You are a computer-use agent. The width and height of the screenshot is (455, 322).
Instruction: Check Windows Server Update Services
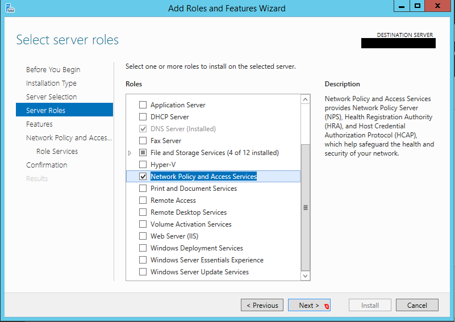143,272
